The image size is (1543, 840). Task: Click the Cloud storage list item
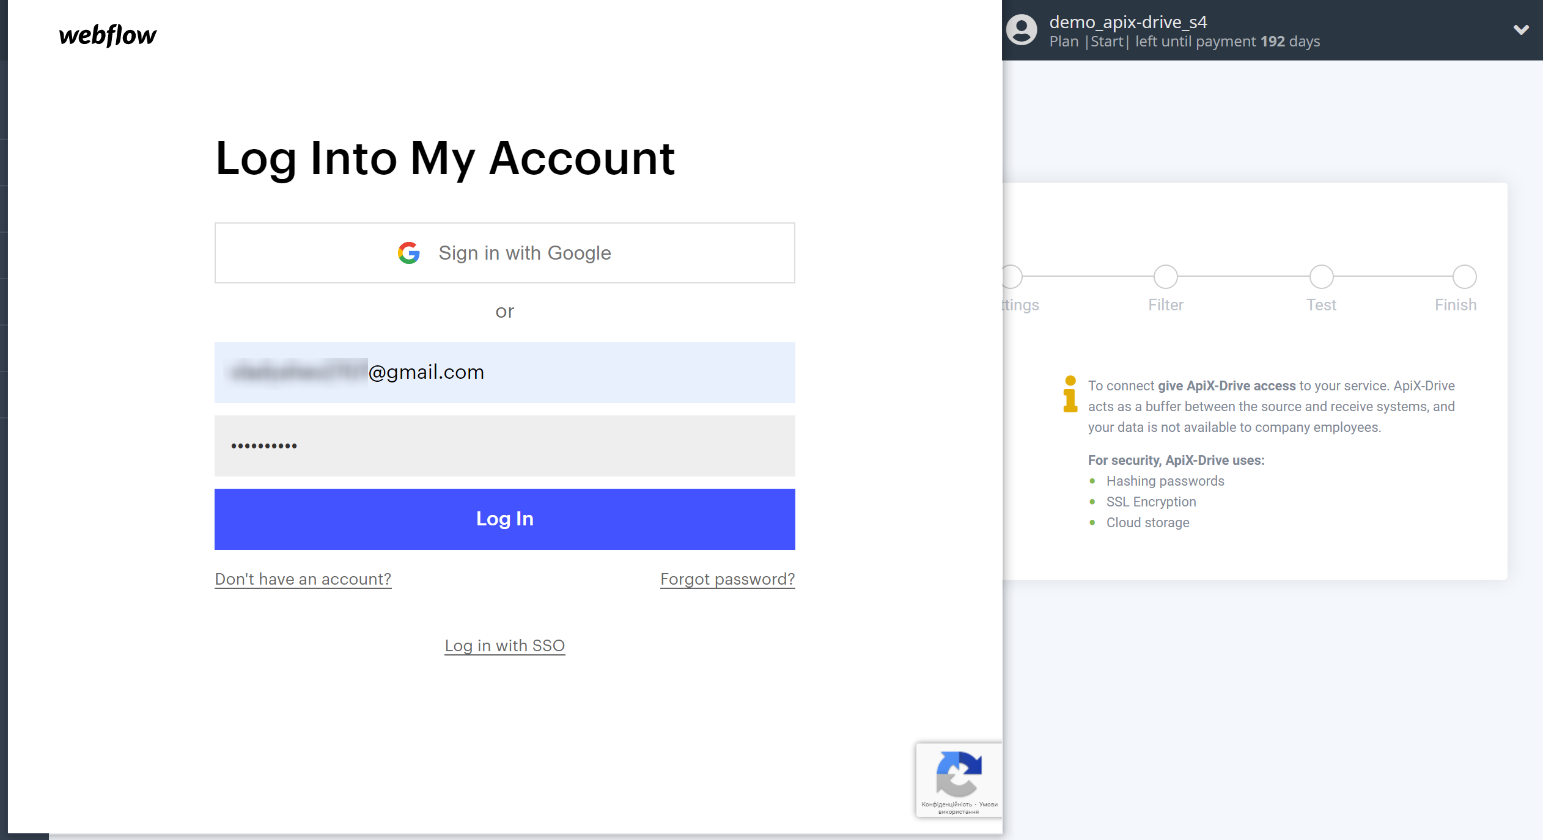[1148, 523]
